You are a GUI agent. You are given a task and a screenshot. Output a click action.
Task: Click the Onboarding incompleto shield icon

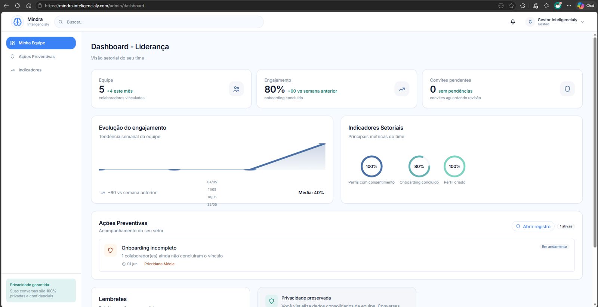110,250
